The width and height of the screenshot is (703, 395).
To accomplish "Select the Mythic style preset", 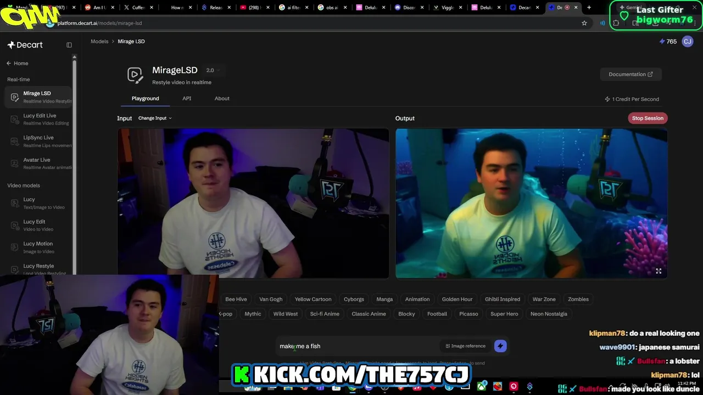I will point(253,314).
